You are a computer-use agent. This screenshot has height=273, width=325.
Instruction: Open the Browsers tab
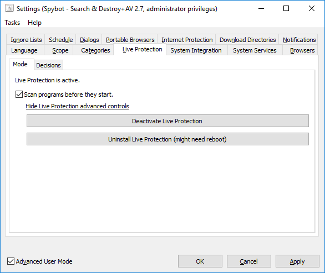302,50
